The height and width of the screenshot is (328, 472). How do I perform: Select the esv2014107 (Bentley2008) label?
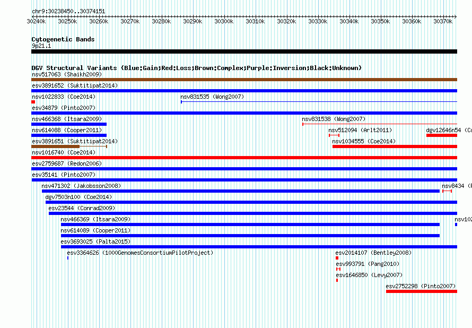373,253
